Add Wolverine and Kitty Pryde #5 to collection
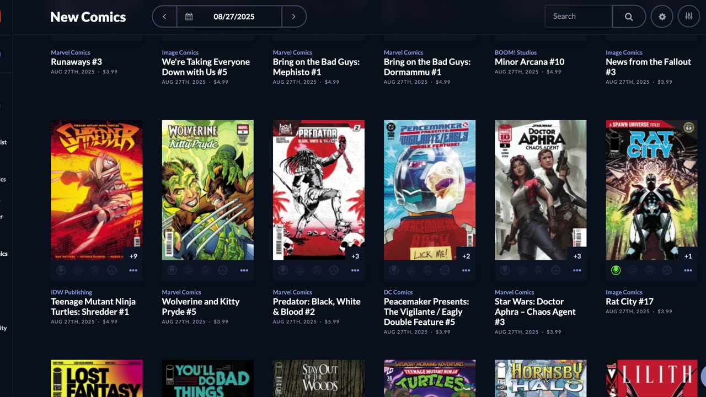The image size is (706, 397). 189,270
